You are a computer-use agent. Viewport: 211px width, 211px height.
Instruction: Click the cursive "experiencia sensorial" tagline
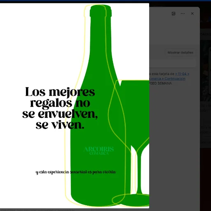(76, 172)
